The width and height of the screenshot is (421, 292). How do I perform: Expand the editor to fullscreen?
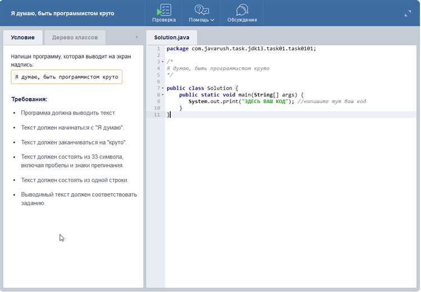click(408, 13)
